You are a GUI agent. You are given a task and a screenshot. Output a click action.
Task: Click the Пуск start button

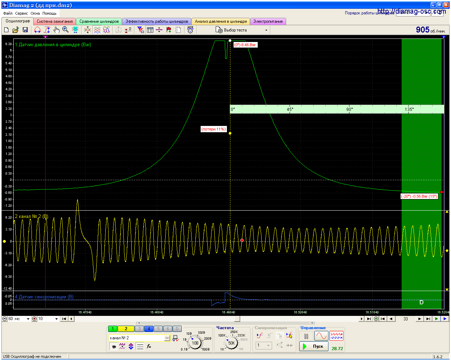coord(314,346)
